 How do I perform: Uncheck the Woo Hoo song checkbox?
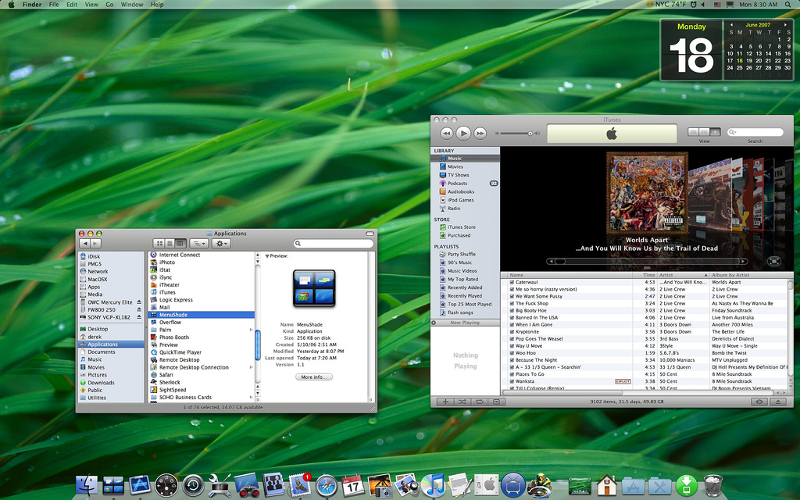coord(512,353)
